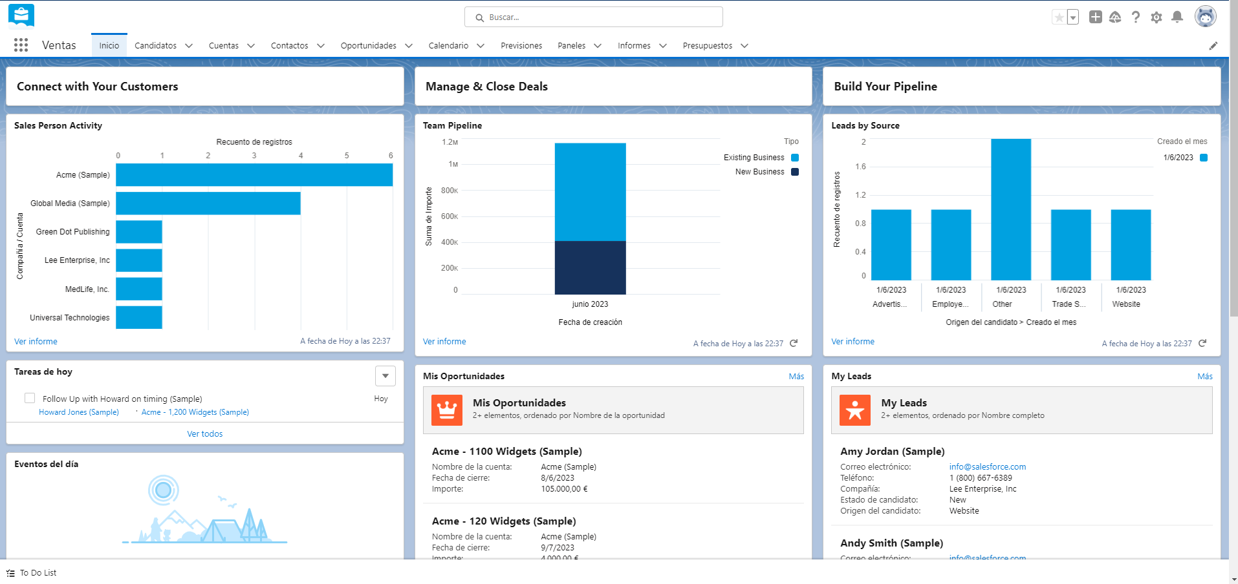This screenshot has height=584, width=1238.
Task: Open the Global Actions plus icon
Action: (1095, 17)
